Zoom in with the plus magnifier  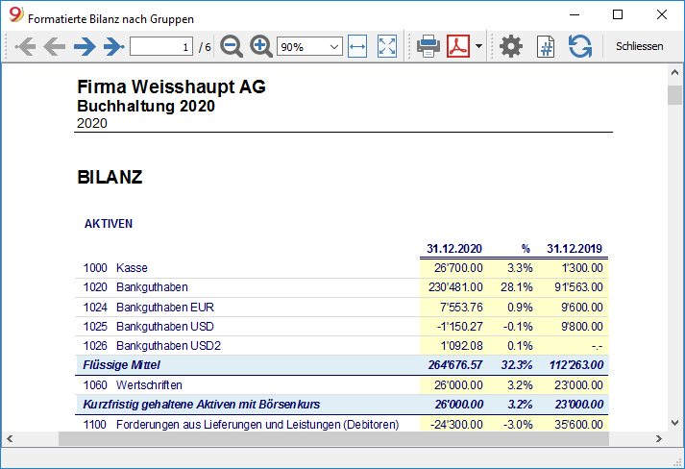260,46
